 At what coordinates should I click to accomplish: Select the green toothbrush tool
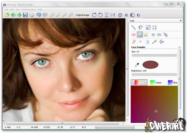154,42
